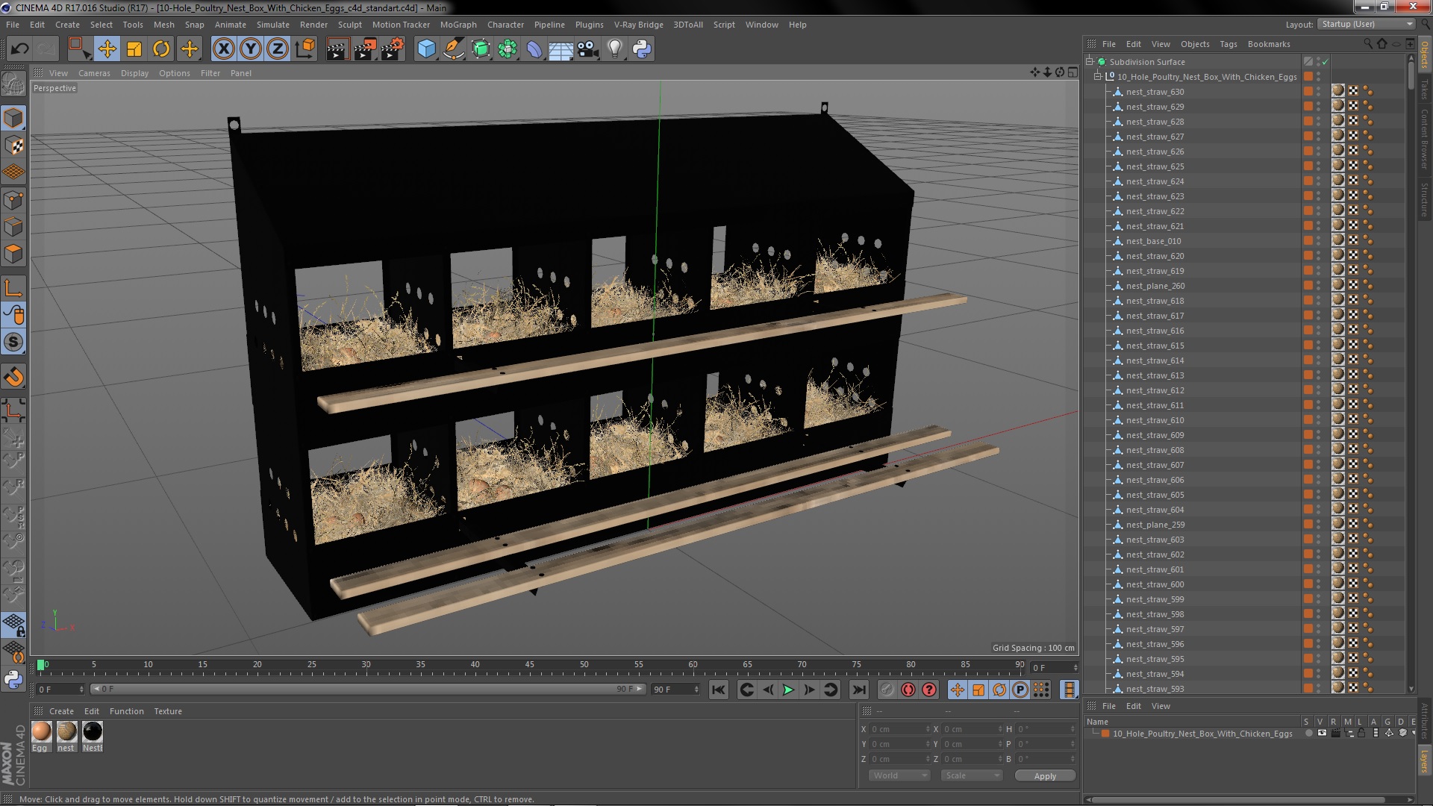Open the deformer objects icon
Screen dimensions: 1433x806
coord(534,49)
